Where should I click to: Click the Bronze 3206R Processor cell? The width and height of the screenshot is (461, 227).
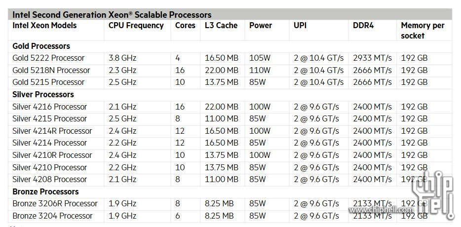click(55, 203)
